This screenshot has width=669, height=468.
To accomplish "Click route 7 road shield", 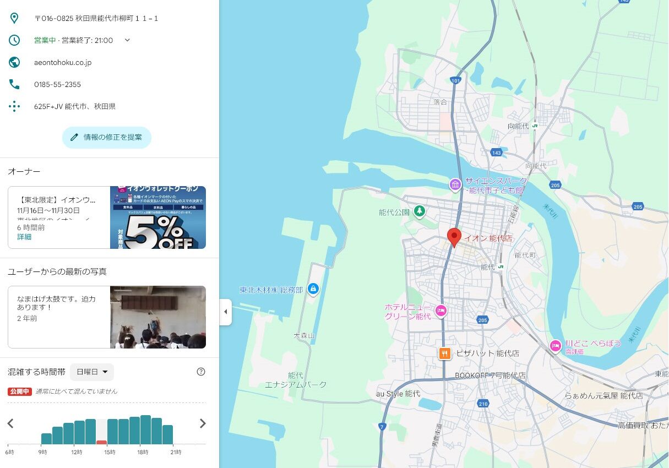I will click(x=382, y=426).
